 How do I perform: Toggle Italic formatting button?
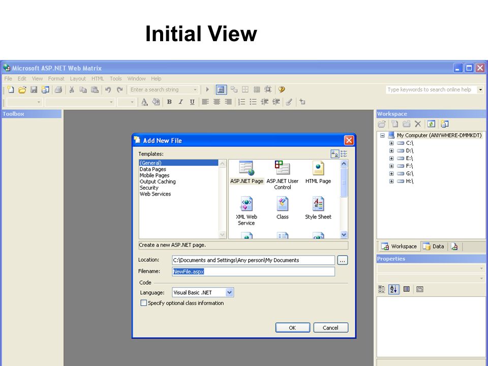click(181, 102)
